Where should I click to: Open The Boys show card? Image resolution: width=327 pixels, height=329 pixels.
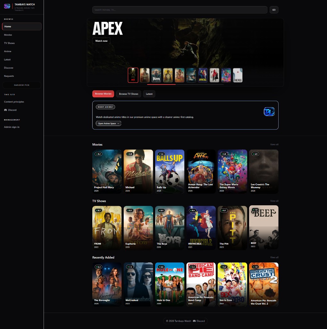170,228
